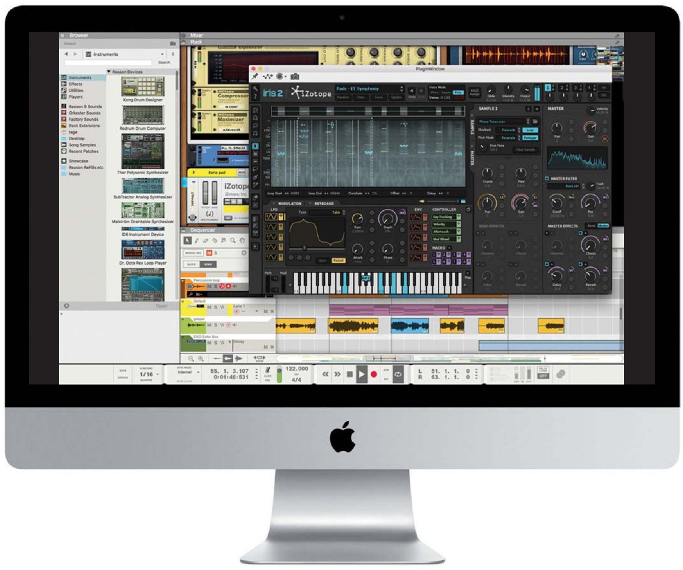Screen dimensions: 683x570
Task: Click the red record button
Action: (374, 374)
